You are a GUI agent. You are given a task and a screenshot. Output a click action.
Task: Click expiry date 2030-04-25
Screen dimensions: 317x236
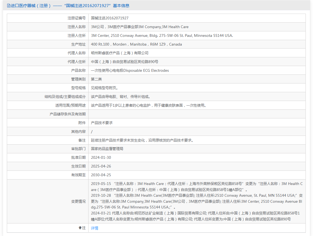(101, 175)
